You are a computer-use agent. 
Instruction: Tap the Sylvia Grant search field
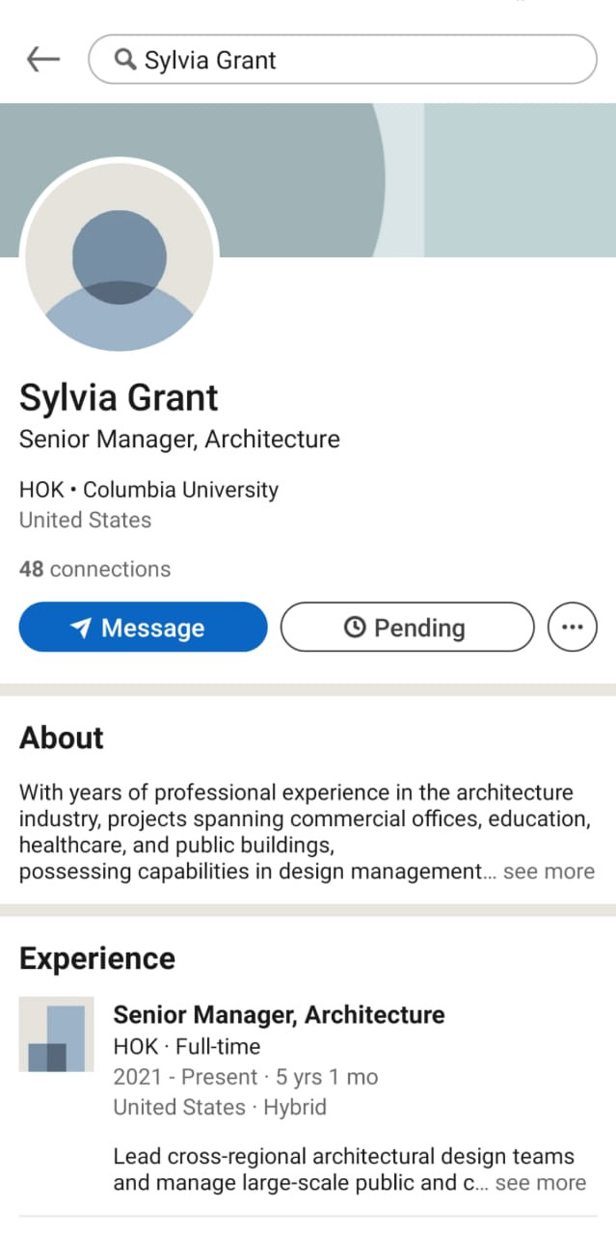(366, 60)
